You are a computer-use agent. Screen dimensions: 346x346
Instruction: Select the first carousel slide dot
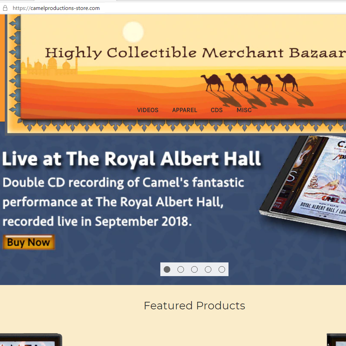(167, 269)
